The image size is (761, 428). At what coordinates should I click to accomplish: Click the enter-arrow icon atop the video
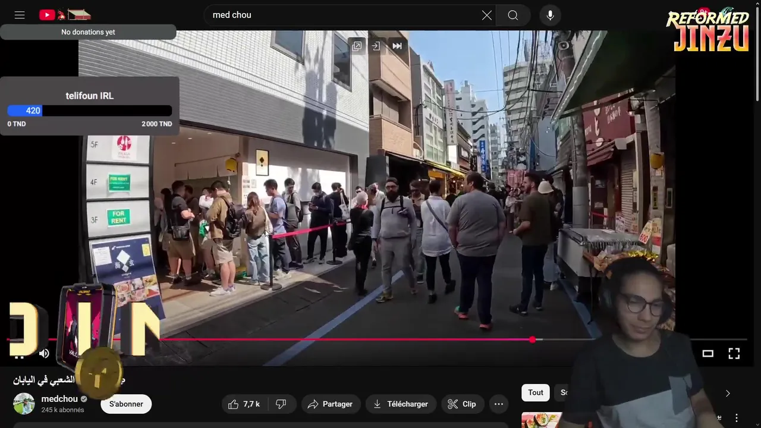pos(376,46)
